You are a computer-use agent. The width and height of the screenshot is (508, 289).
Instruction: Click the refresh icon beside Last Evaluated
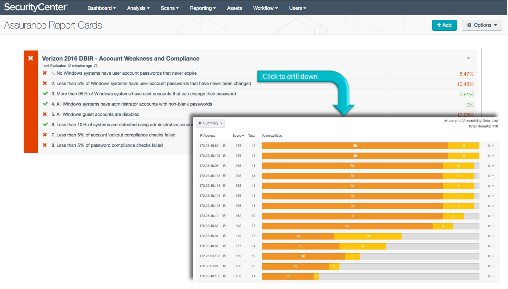tap(96, 66)
